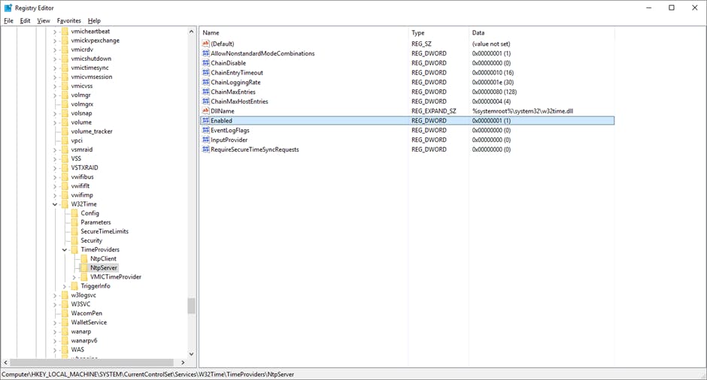Viewport: 707px width, 380px height.
Task: Click the icon beside RequireSecureTimeSyncRequests
Action: tap(205, 149)
